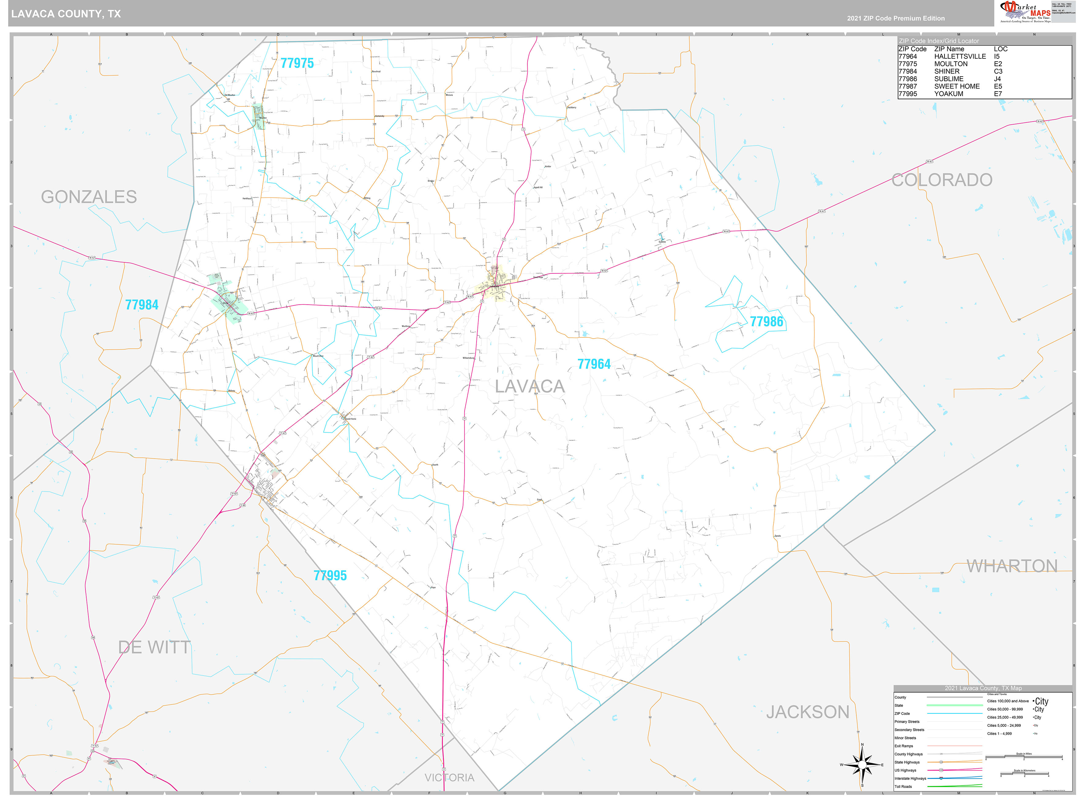This screenshot has height=796, width=1085.
Task: Click the GONZALES county label
Action: pos(89,197)
